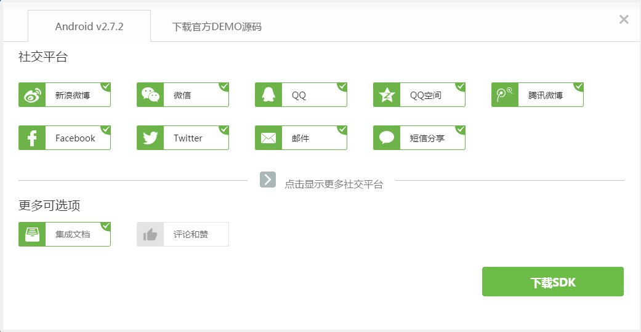
Task: Click the 社交平台 section heading
Action: (43, 57)
